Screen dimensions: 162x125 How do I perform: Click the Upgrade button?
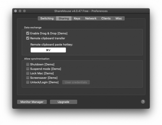(64, 102)
